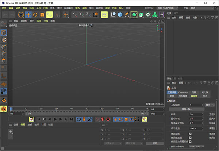Screen dimensions: 219x151
Task: Open the 文件 menu in the menu bar
Action: point(4,8)
